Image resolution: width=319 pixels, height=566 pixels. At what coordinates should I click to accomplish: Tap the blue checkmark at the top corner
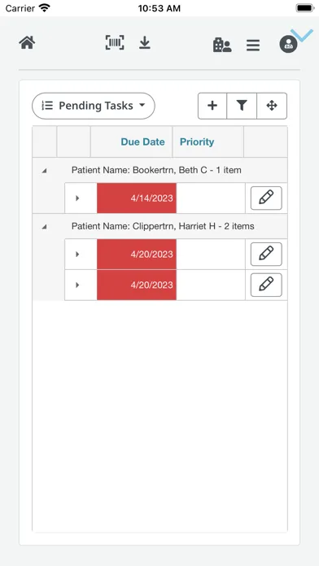pos(302,35)
